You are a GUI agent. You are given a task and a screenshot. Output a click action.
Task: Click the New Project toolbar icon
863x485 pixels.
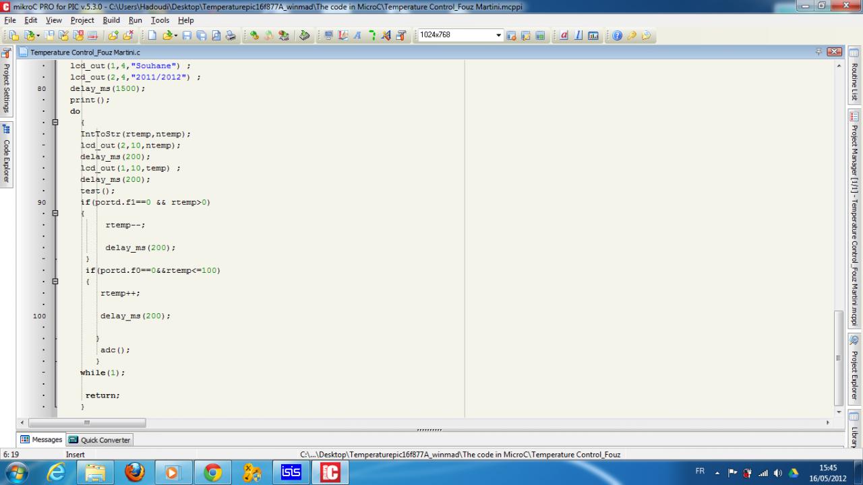pos(13,36)
